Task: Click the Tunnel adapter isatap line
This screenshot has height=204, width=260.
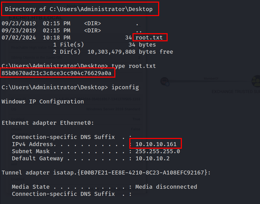Action: (x=106, y=173)
